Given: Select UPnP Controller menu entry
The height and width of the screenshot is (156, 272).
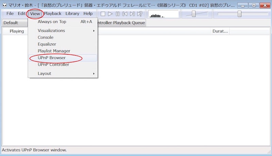Looking at the screenshot, I should (x=63, y=65).
